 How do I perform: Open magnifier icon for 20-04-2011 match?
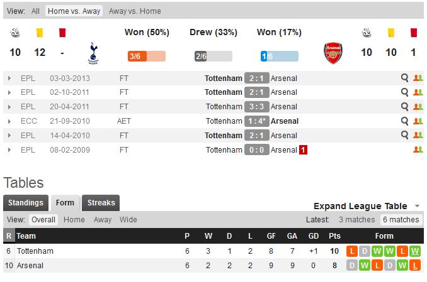pyautogui.click(x=405, y=107)
